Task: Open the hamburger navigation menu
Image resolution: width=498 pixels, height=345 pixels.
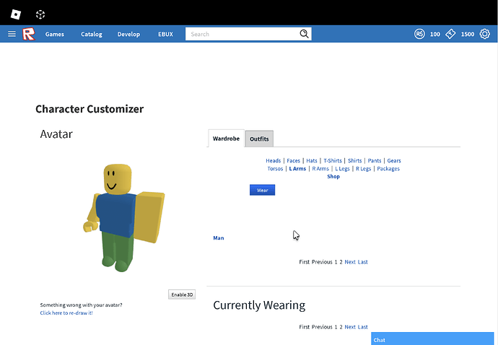Action: tap(12, 34)
